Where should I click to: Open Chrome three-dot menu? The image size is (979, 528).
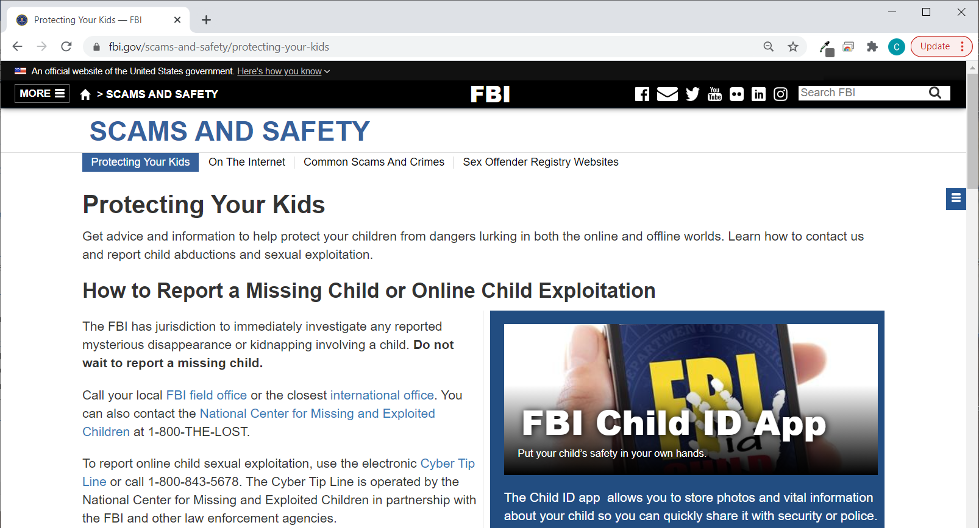[963, 46]
